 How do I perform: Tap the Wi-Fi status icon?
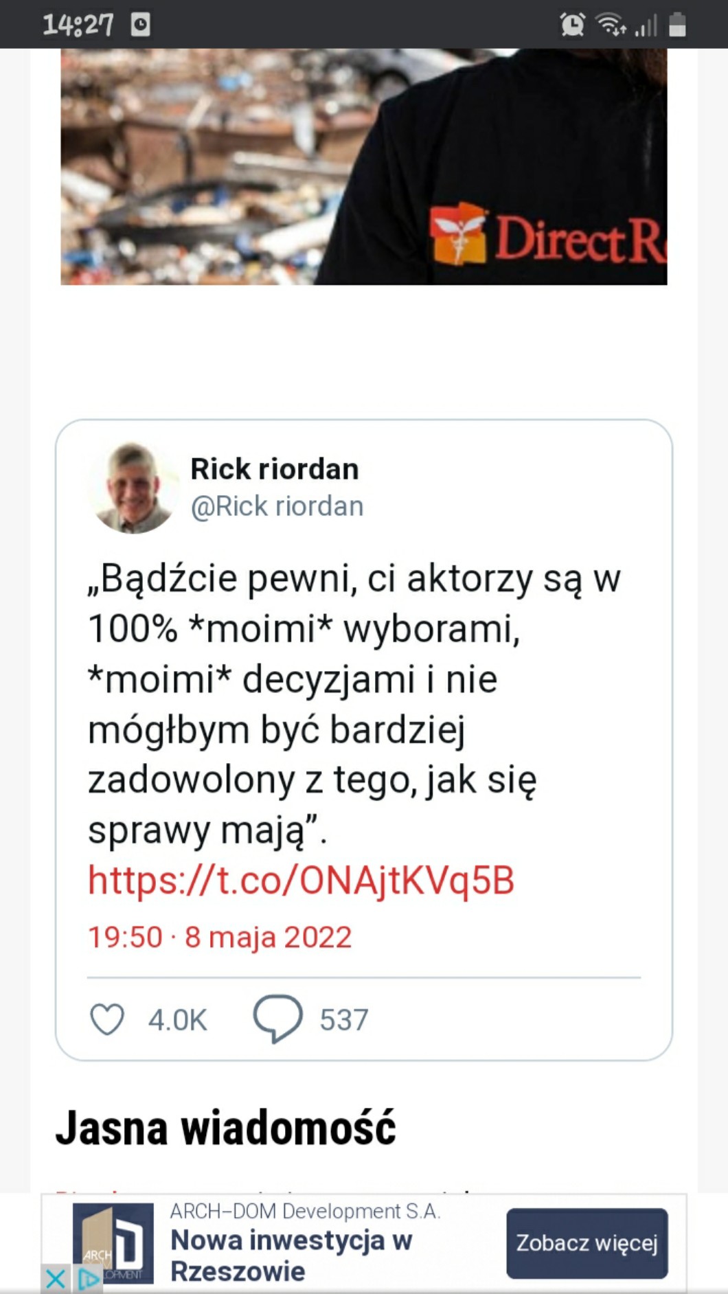click(x=611, y=25)
